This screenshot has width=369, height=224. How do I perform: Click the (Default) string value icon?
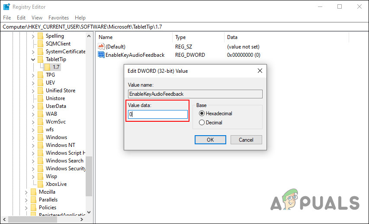coord(101,46)
